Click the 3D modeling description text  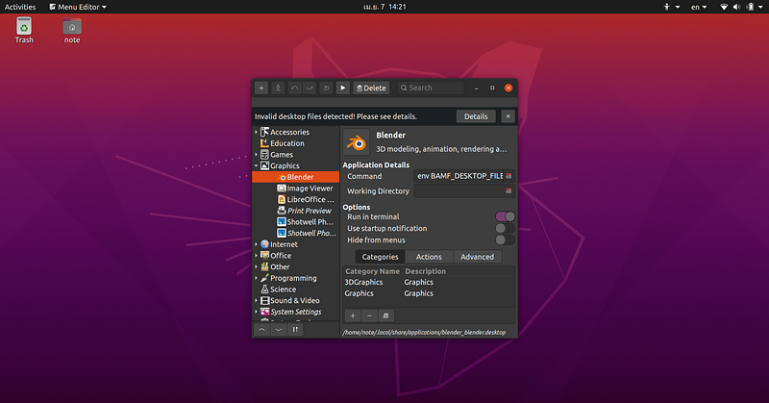[441, 149]
